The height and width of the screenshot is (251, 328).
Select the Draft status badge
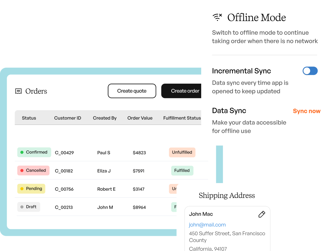tap(28, 207)
